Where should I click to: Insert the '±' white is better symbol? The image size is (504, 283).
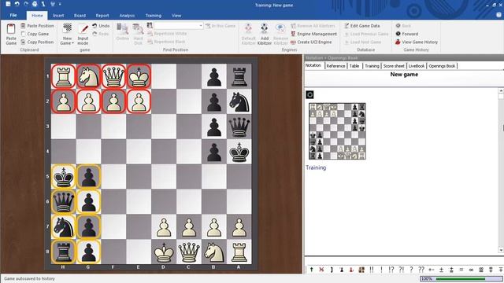pyautogui.click(x=441, y=270)
